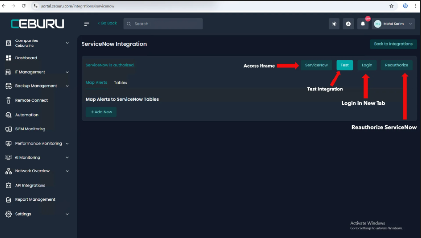Expand the Settings chevron

(x=67, y=214)
